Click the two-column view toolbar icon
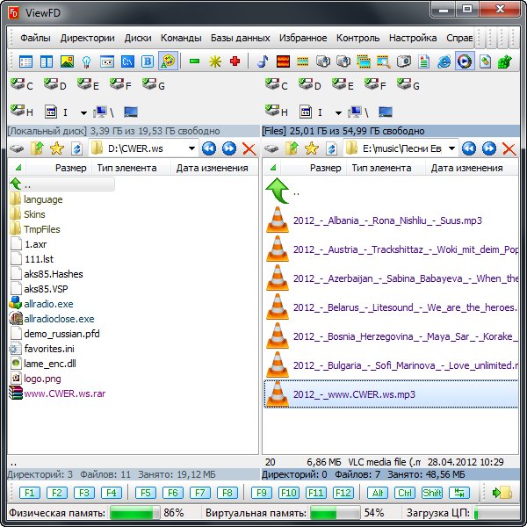Viewport: 527px width, 527px height. click(46, 61)
